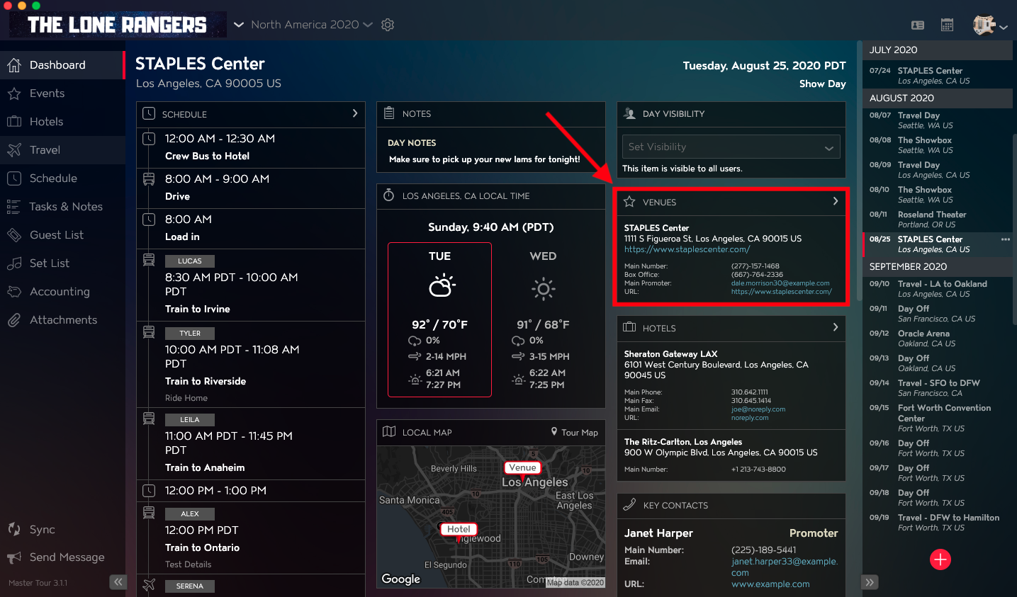
Task: Open Hotels in sidebar
Action: (x=62, y=122)
